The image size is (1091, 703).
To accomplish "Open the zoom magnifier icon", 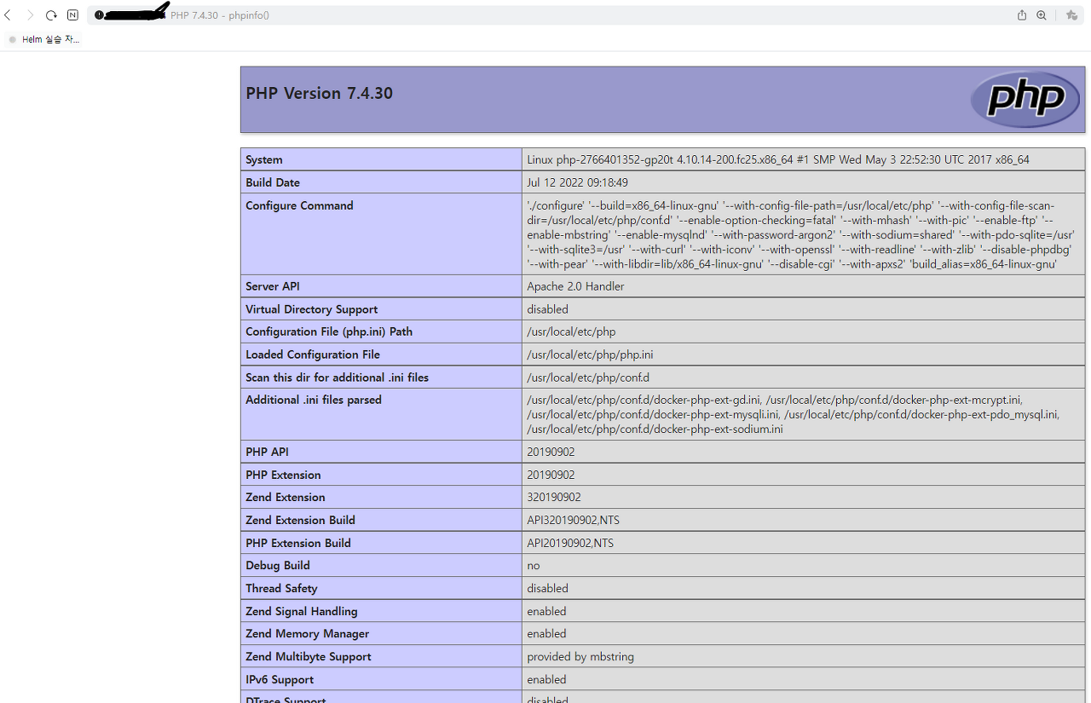I will [x=1042, y=15].
